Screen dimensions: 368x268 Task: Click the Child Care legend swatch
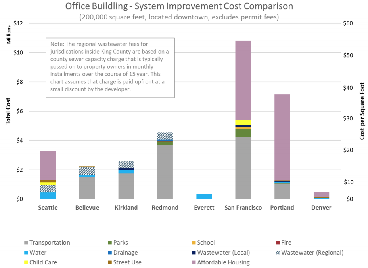tap(26, 262)
